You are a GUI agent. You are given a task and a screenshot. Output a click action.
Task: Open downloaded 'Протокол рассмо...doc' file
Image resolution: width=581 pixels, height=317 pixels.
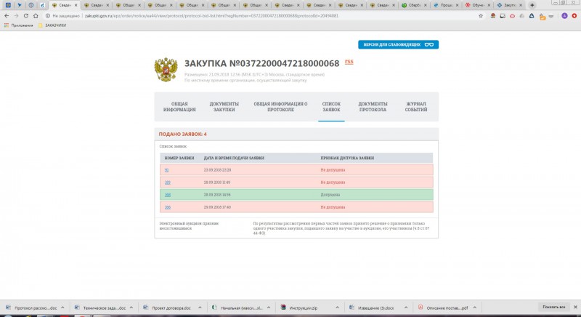[x=31, y=308]
